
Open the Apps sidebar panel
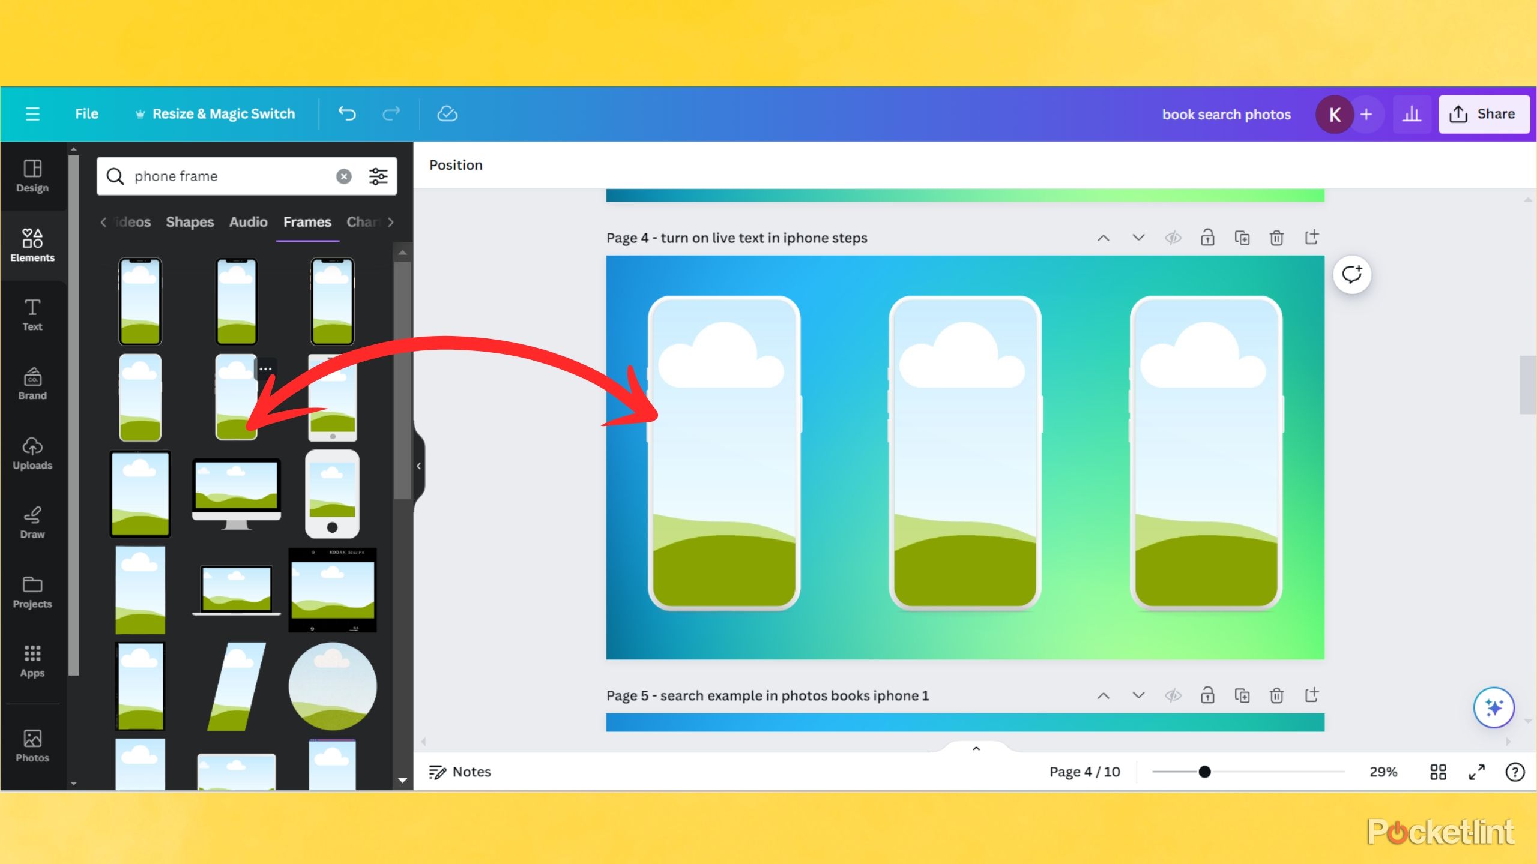tap(32, 661)
